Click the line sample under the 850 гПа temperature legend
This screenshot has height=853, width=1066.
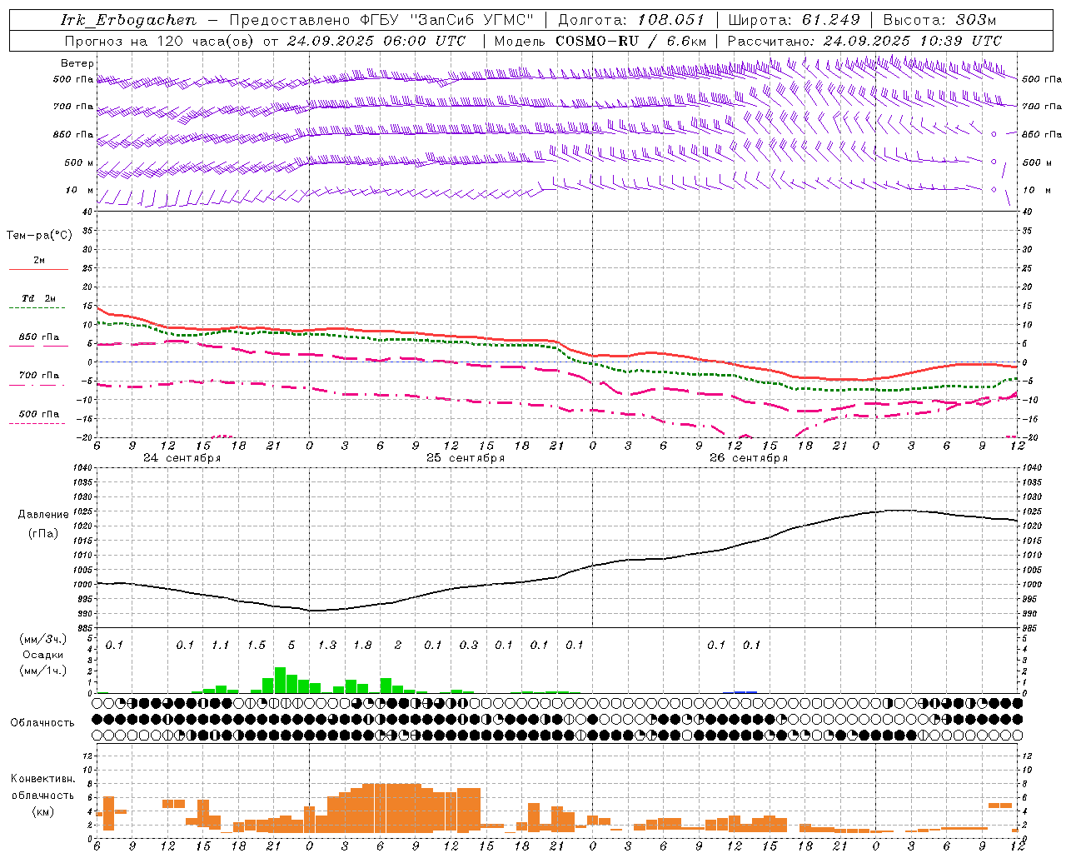point(37,346)
